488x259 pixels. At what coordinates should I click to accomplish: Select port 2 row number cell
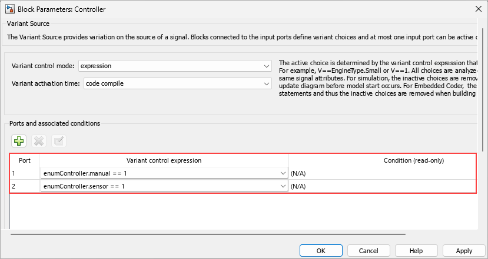(x=25, y=186)
